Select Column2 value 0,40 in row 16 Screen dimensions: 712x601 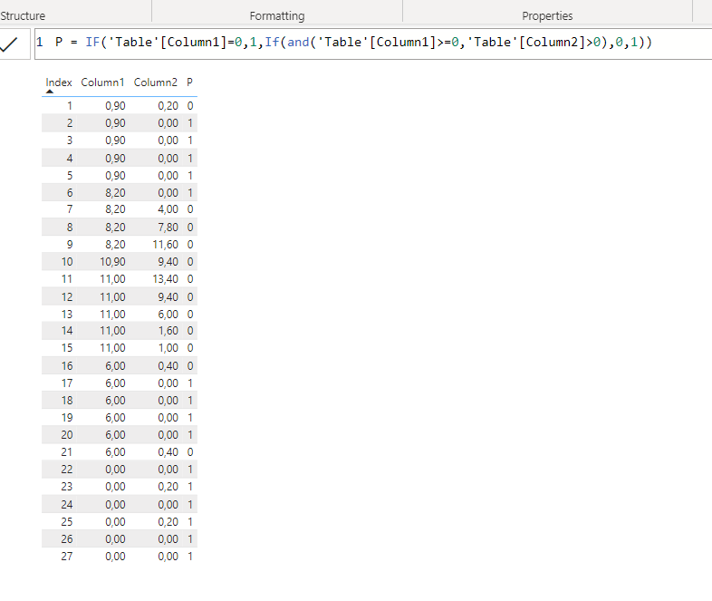pyautogui.click(x=168, y=366)
